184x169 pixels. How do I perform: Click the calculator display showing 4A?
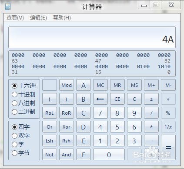92,37
